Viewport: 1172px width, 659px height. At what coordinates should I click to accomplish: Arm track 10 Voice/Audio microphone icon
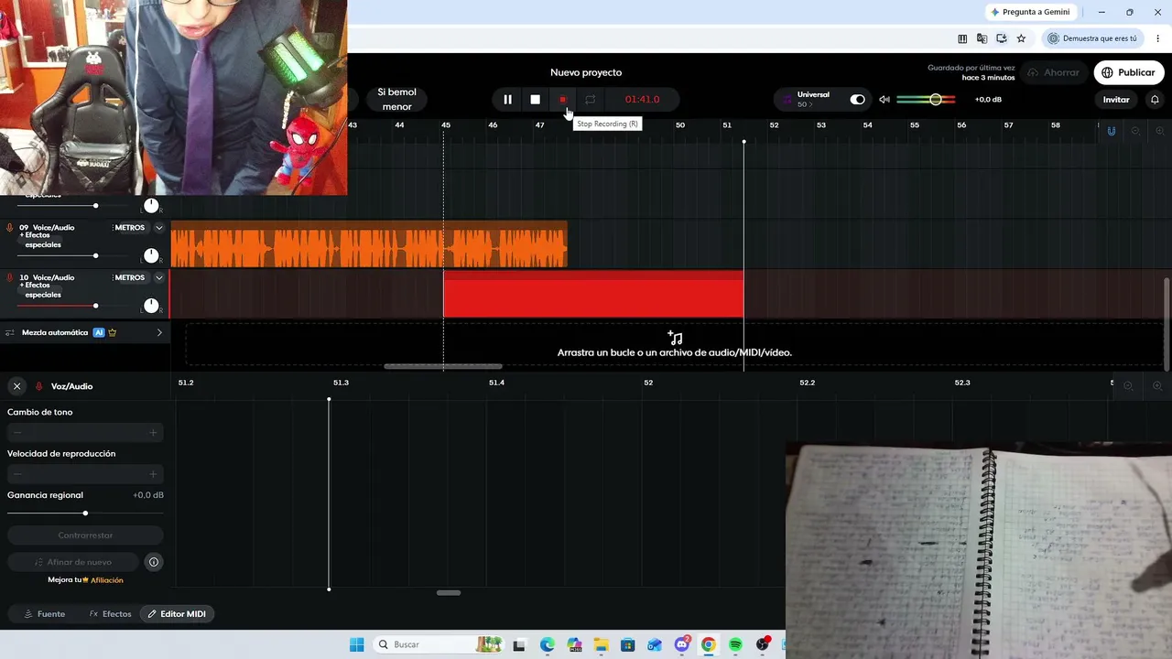10,277
